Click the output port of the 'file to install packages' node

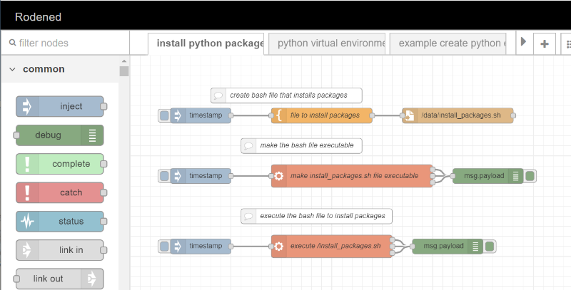pos(372,115)
